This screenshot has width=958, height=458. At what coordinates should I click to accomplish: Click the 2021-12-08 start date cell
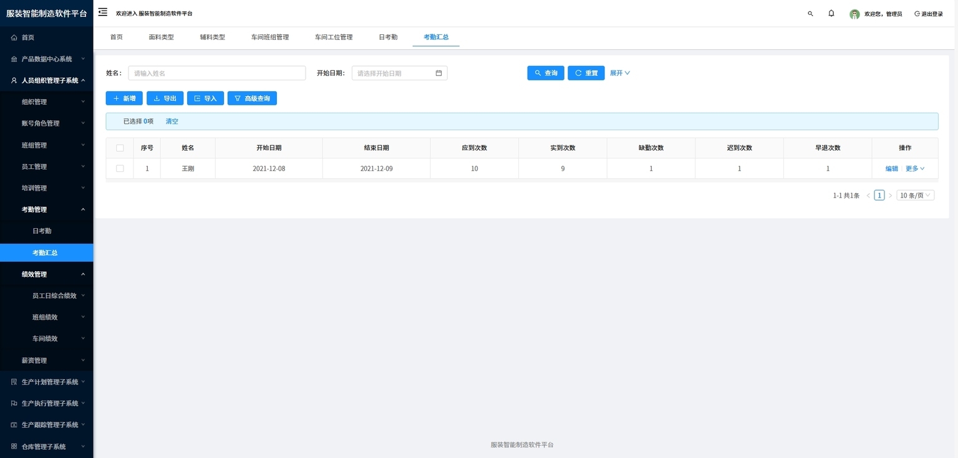[269, 168]
